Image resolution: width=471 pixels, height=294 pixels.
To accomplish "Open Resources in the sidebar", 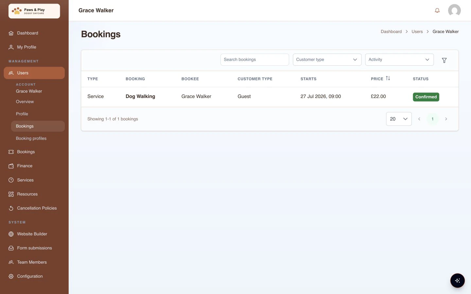I will tap(34, 194).
